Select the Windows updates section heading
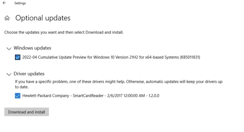Screen dimensions: 244x132 point(32,48)
